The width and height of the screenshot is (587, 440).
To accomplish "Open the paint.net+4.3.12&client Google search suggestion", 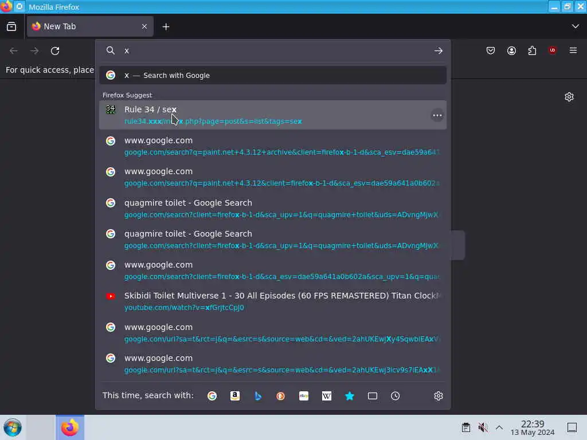I will coord(273,177).
